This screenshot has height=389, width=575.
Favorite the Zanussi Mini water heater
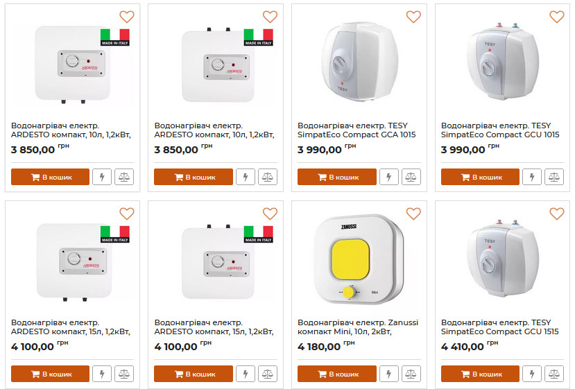tap(413, 214)
